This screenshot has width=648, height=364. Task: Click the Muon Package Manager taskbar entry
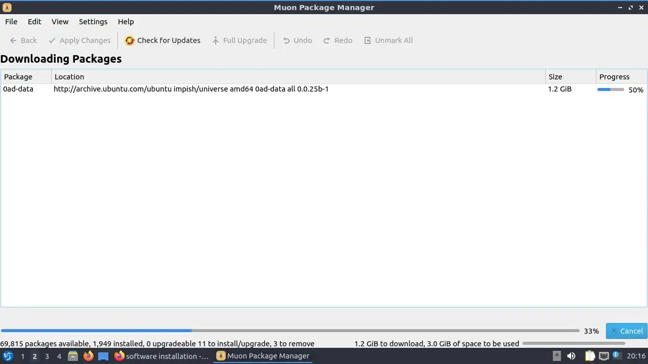click(263, 356)
